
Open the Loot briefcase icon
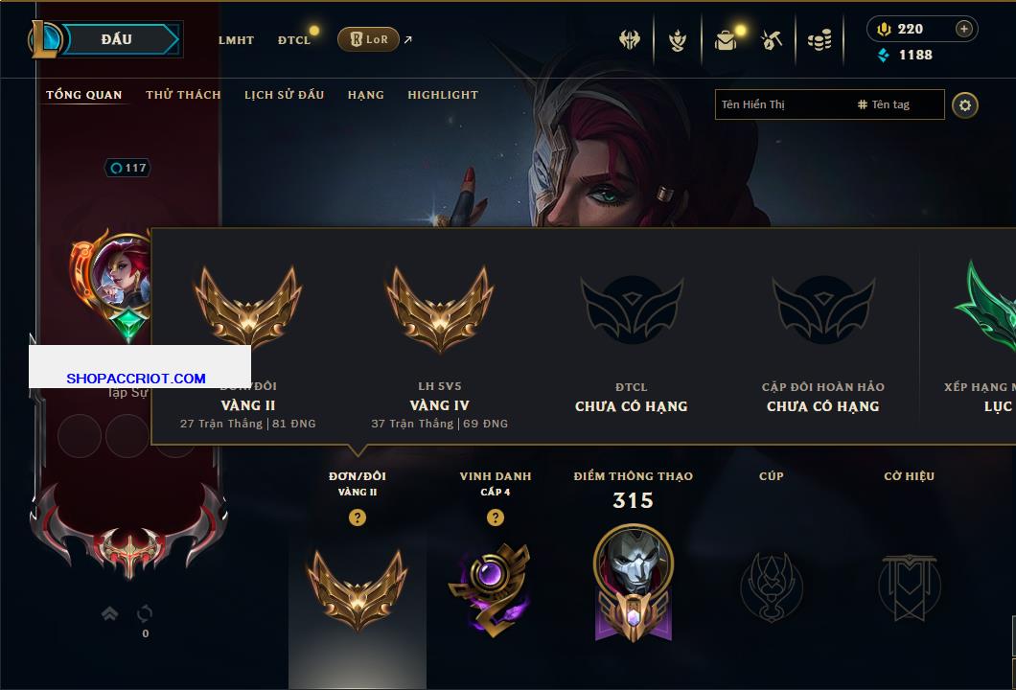coord(726,41)
